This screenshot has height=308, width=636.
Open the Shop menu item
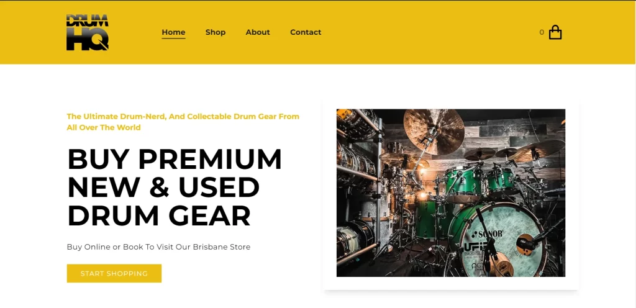pyautogui.click(x=216, y=32)
